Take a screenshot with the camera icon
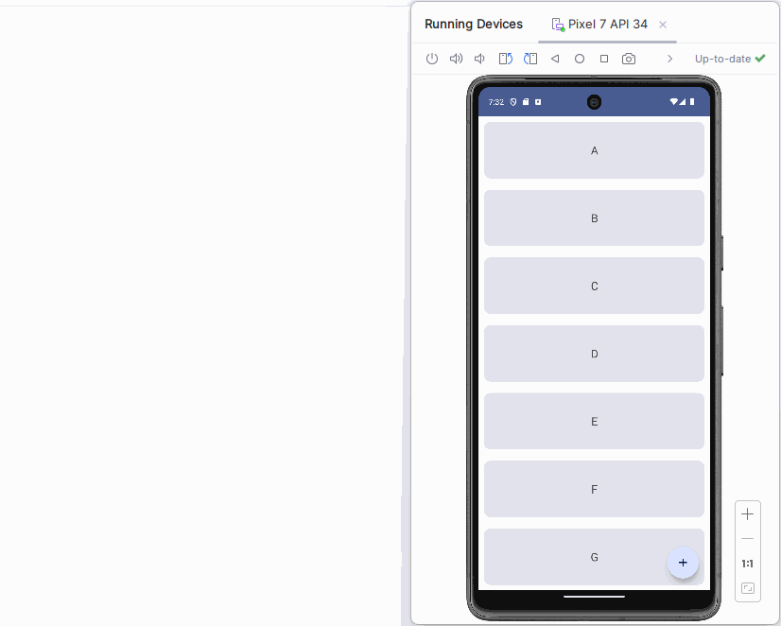Screen dimensions: 781x626 (629, 59)
